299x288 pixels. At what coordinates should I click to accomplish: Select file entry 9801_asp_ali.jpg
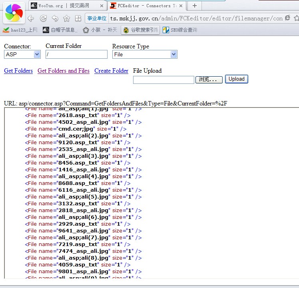[x=83, y=272]
